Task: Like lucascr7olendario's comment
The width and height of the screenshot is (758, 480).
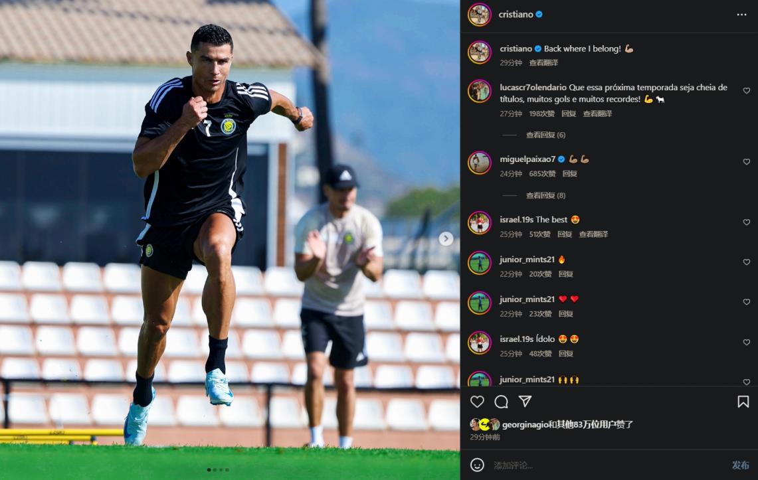Action: [747, 91]
